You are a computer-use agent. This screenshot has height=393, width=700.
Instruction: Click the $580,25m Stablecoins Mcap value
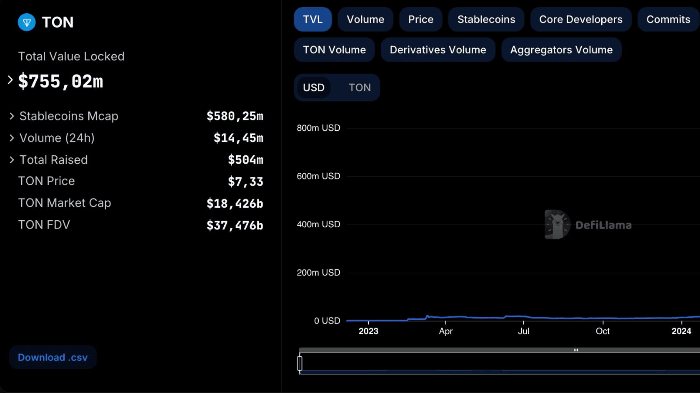pyautogui.click(x=235, y=116)
